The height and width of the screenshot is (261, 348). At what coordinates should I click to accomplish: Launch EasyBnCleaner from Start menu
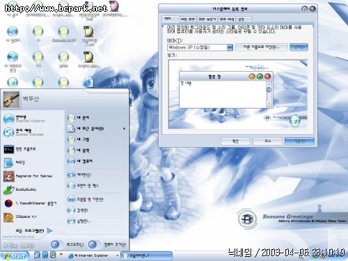[x=30, y=203]
